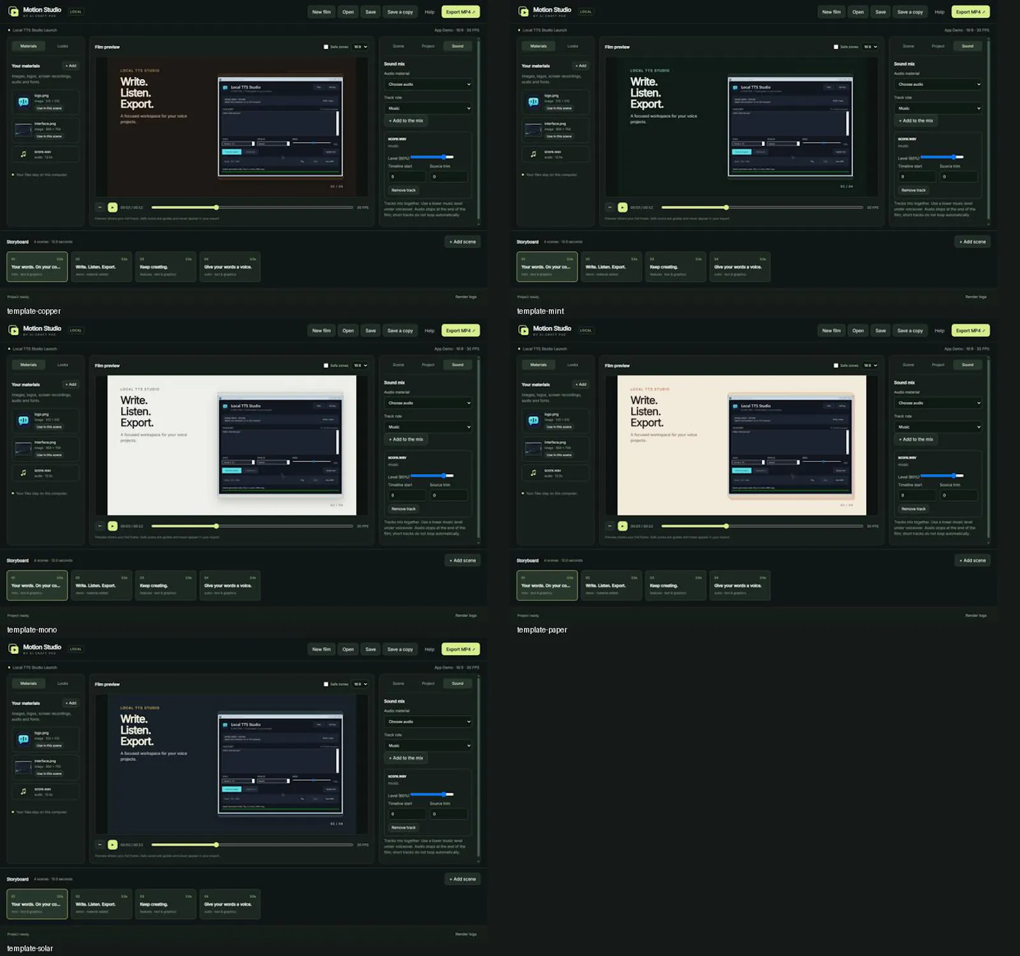Toggle Safe zones checkbox in template-paper
This screenshot has height=956, width=1020.
pyautogui.click(x=836, y=365)
